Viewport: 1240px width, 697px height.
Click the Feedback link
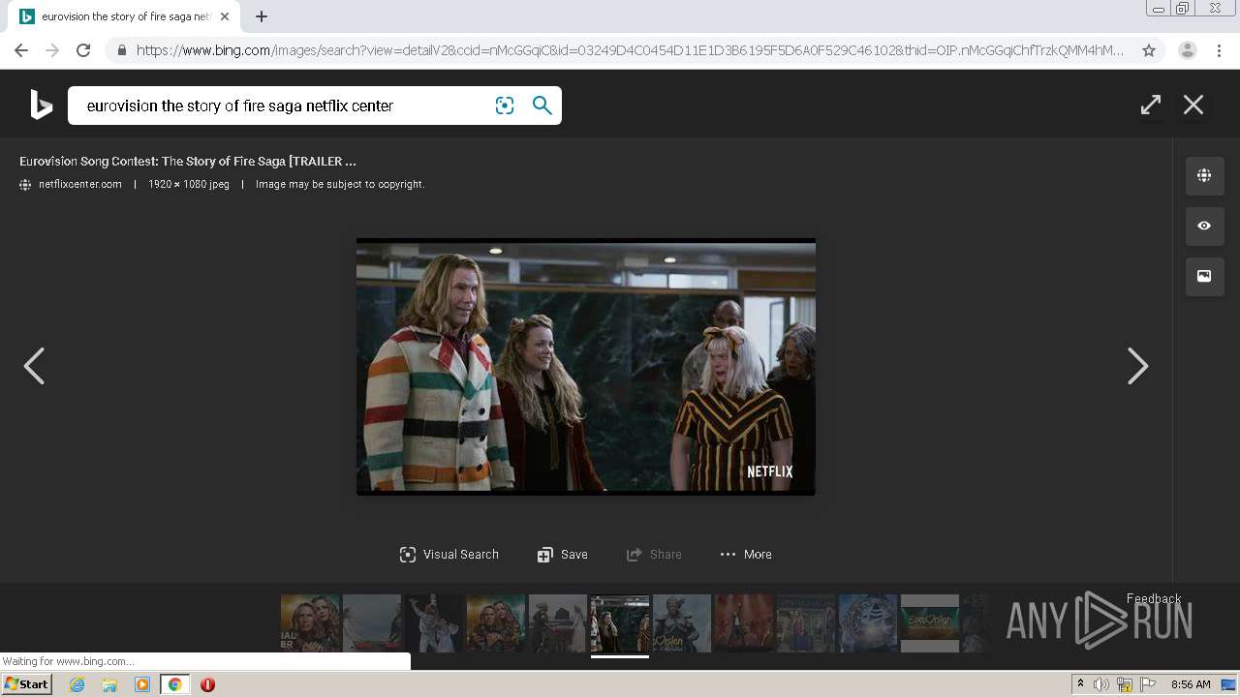pyautogui.click(x=1154, y=598)
